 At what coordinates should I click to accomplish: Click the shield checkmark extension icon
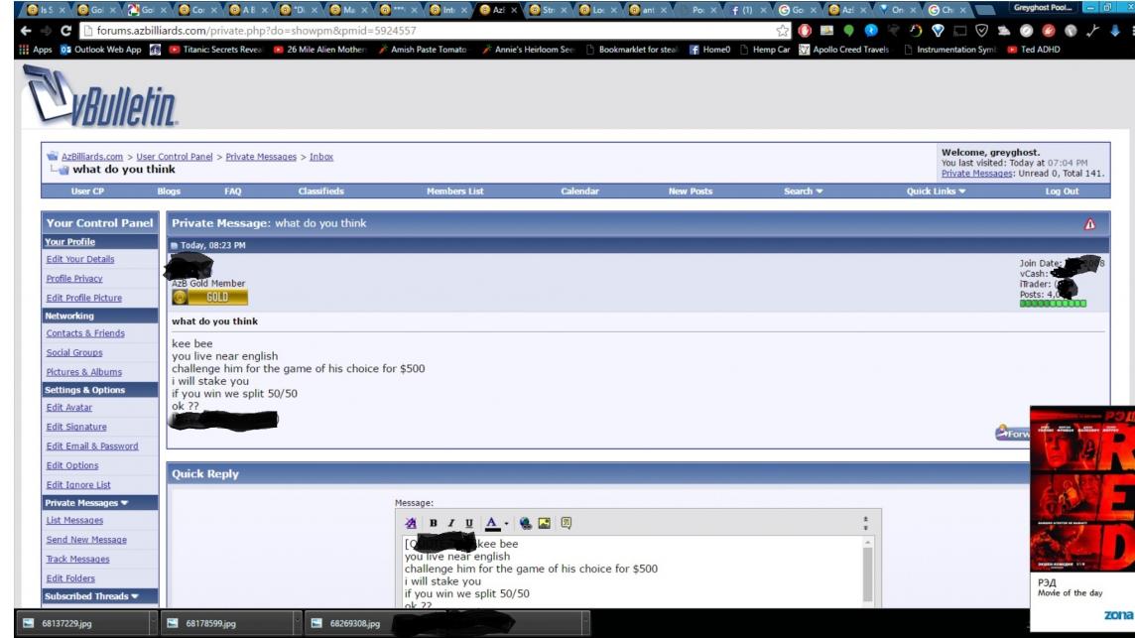tap(981, 31)
